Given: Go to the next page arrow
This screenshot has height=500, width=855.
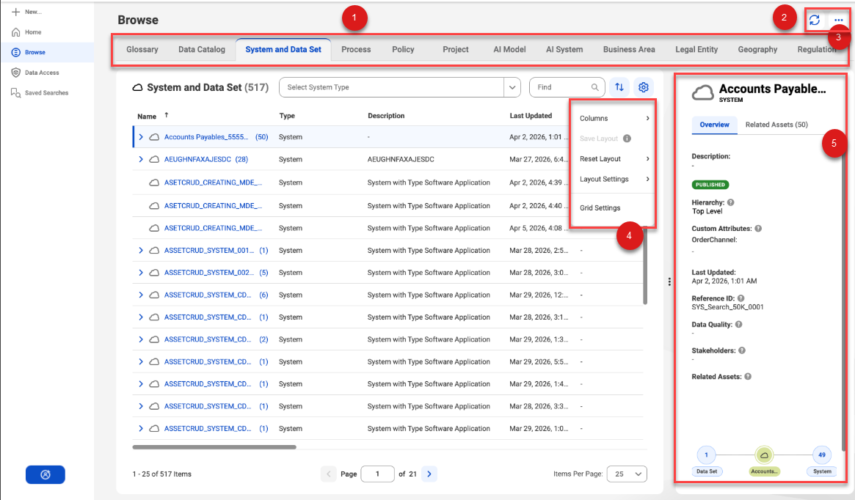Looking at the screenshot, I should pyautogui.click(x=429, y=474).
